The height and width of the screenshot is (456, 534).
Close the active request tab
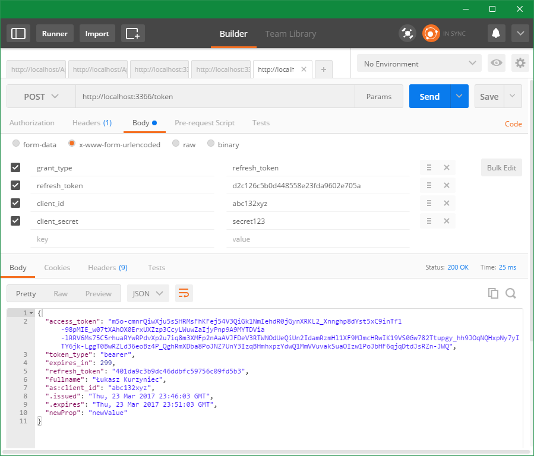[304, 69]
